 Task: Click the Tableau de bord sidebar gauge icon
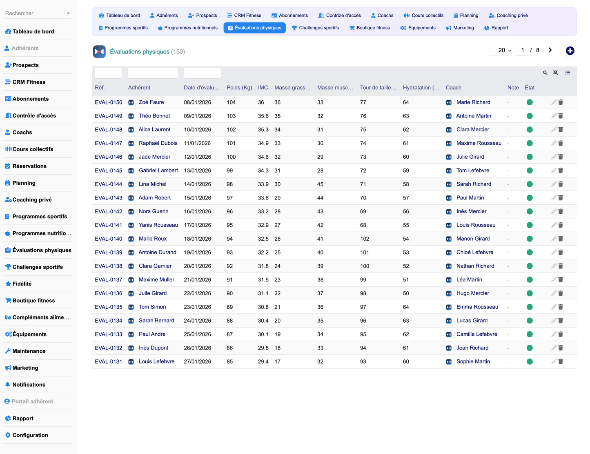pos(8,31)
